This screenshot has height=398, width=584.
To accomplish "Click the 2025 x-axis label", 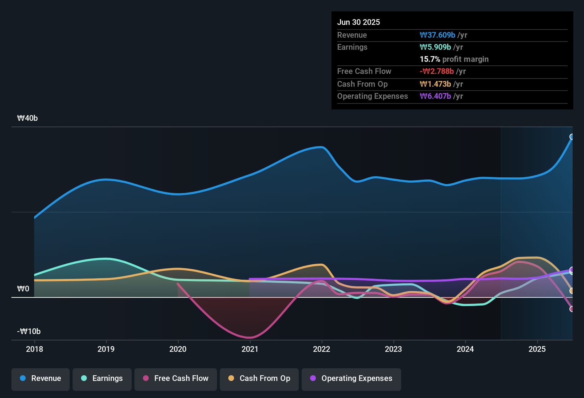I will coord(537,349).
